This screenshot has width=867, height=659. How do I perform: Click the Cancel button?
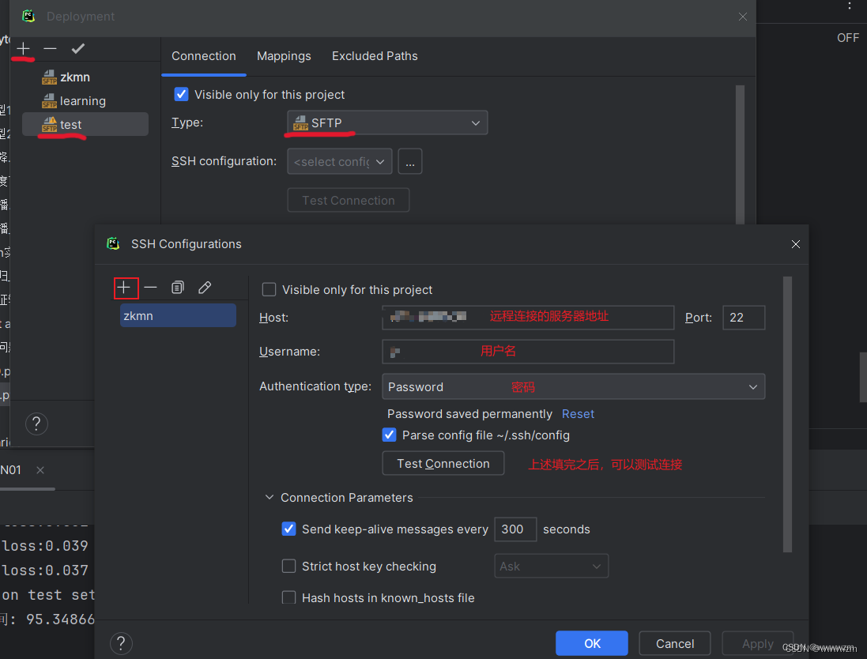coord(675,643)
